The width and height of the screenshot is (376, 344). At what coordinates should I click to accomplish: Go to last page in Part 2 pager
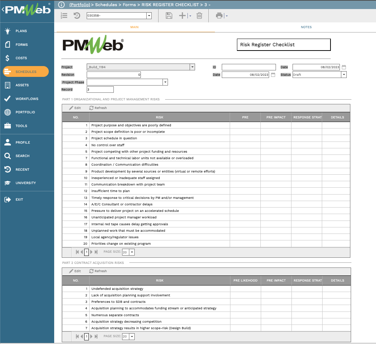coord(96,336)
